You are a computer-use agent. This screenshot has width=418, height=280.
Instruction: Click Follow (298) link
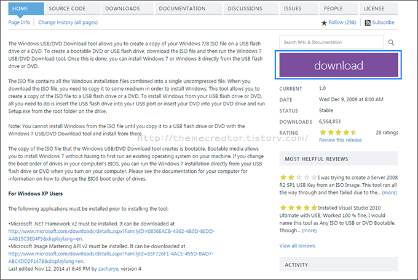342,22
